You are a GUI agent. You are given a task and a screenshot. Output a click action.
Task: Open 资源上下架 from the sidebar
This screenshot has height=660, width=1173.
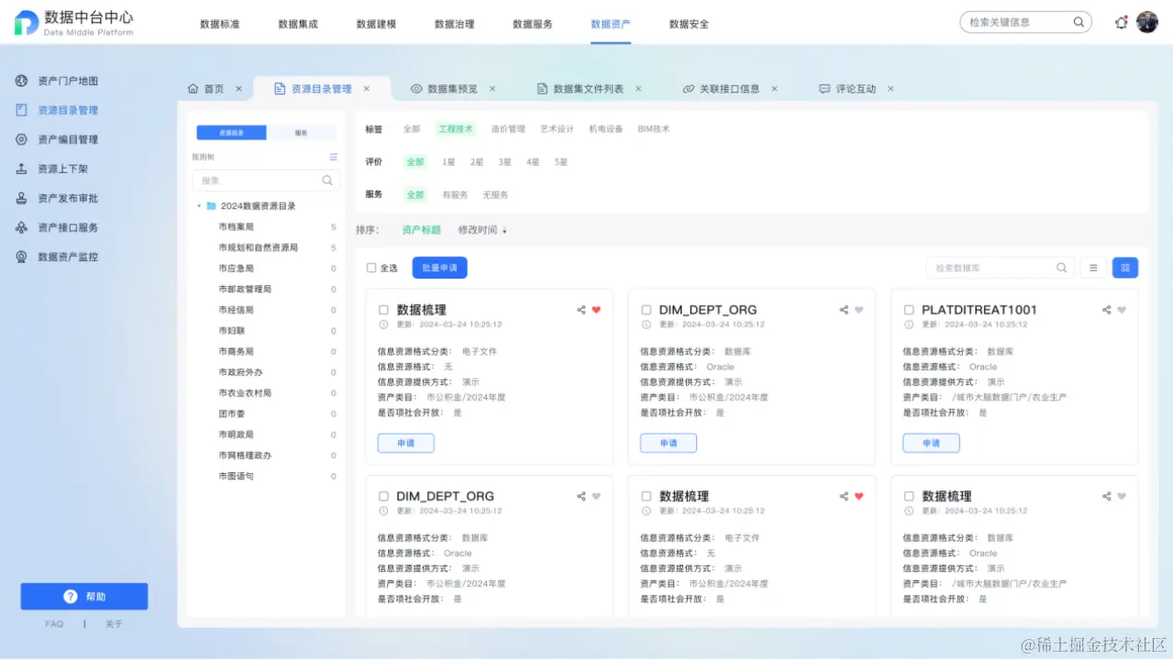pos(21,169)
